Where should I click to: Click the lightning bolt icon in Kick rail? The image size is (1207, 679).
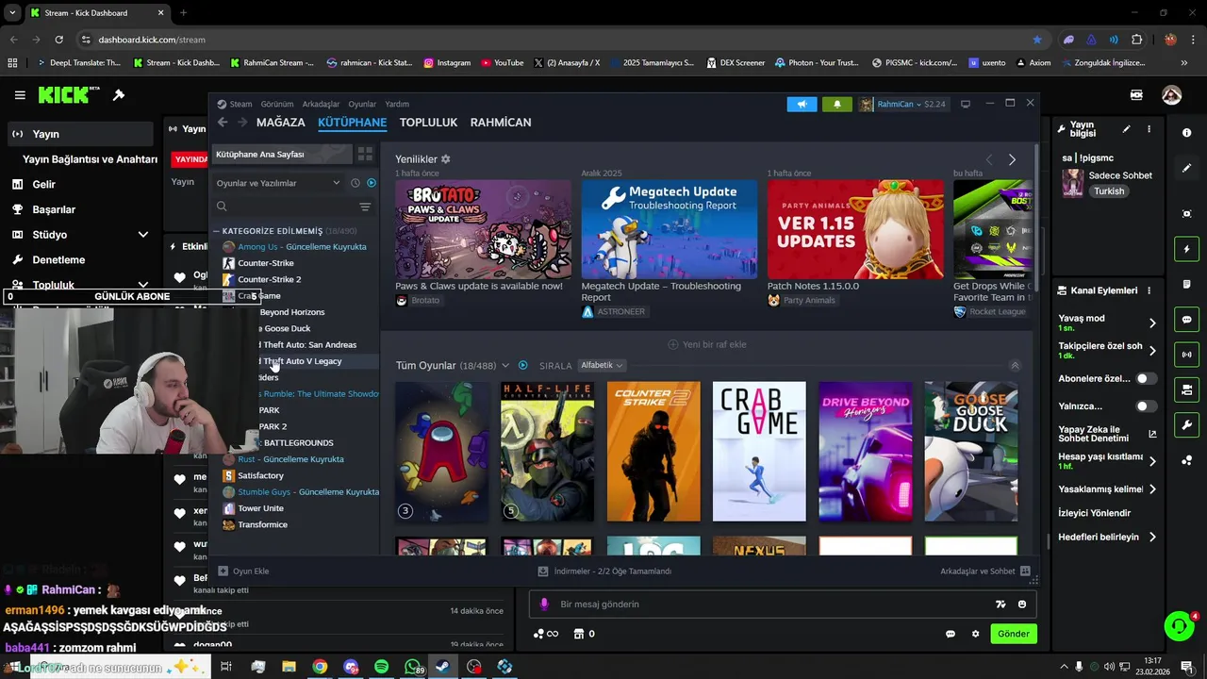1186,250
